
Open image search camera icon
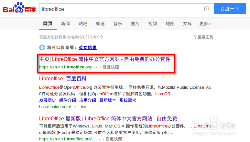207,9
